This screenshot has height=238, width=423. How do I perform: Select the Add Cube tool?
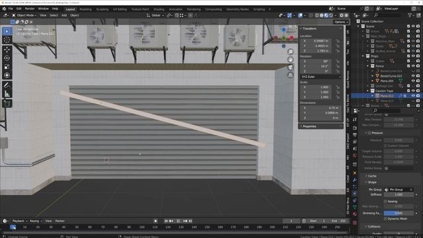pos(7,103)
